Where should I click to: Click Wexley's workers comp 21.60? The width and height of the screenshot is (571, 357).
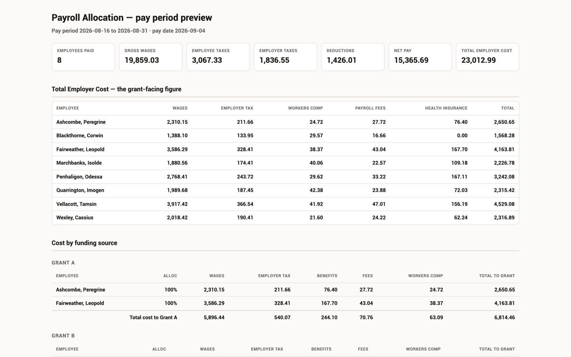point(316,218)
